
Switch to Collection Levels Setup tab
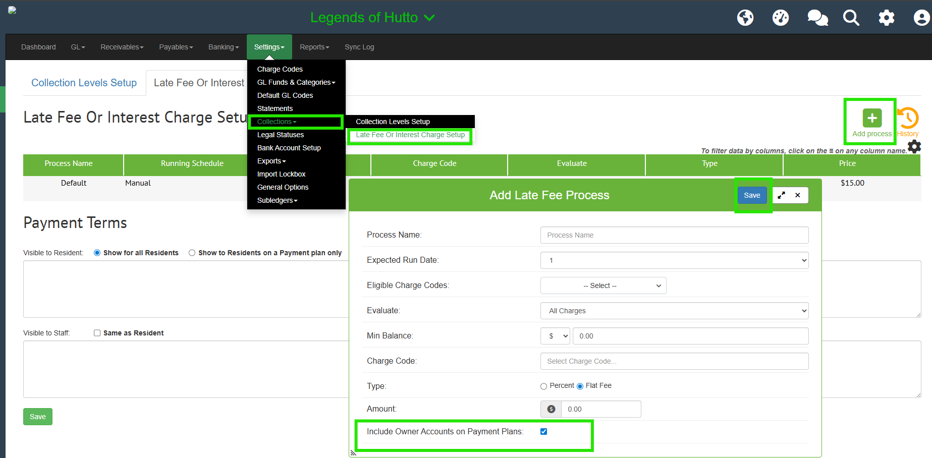(84, 83)
